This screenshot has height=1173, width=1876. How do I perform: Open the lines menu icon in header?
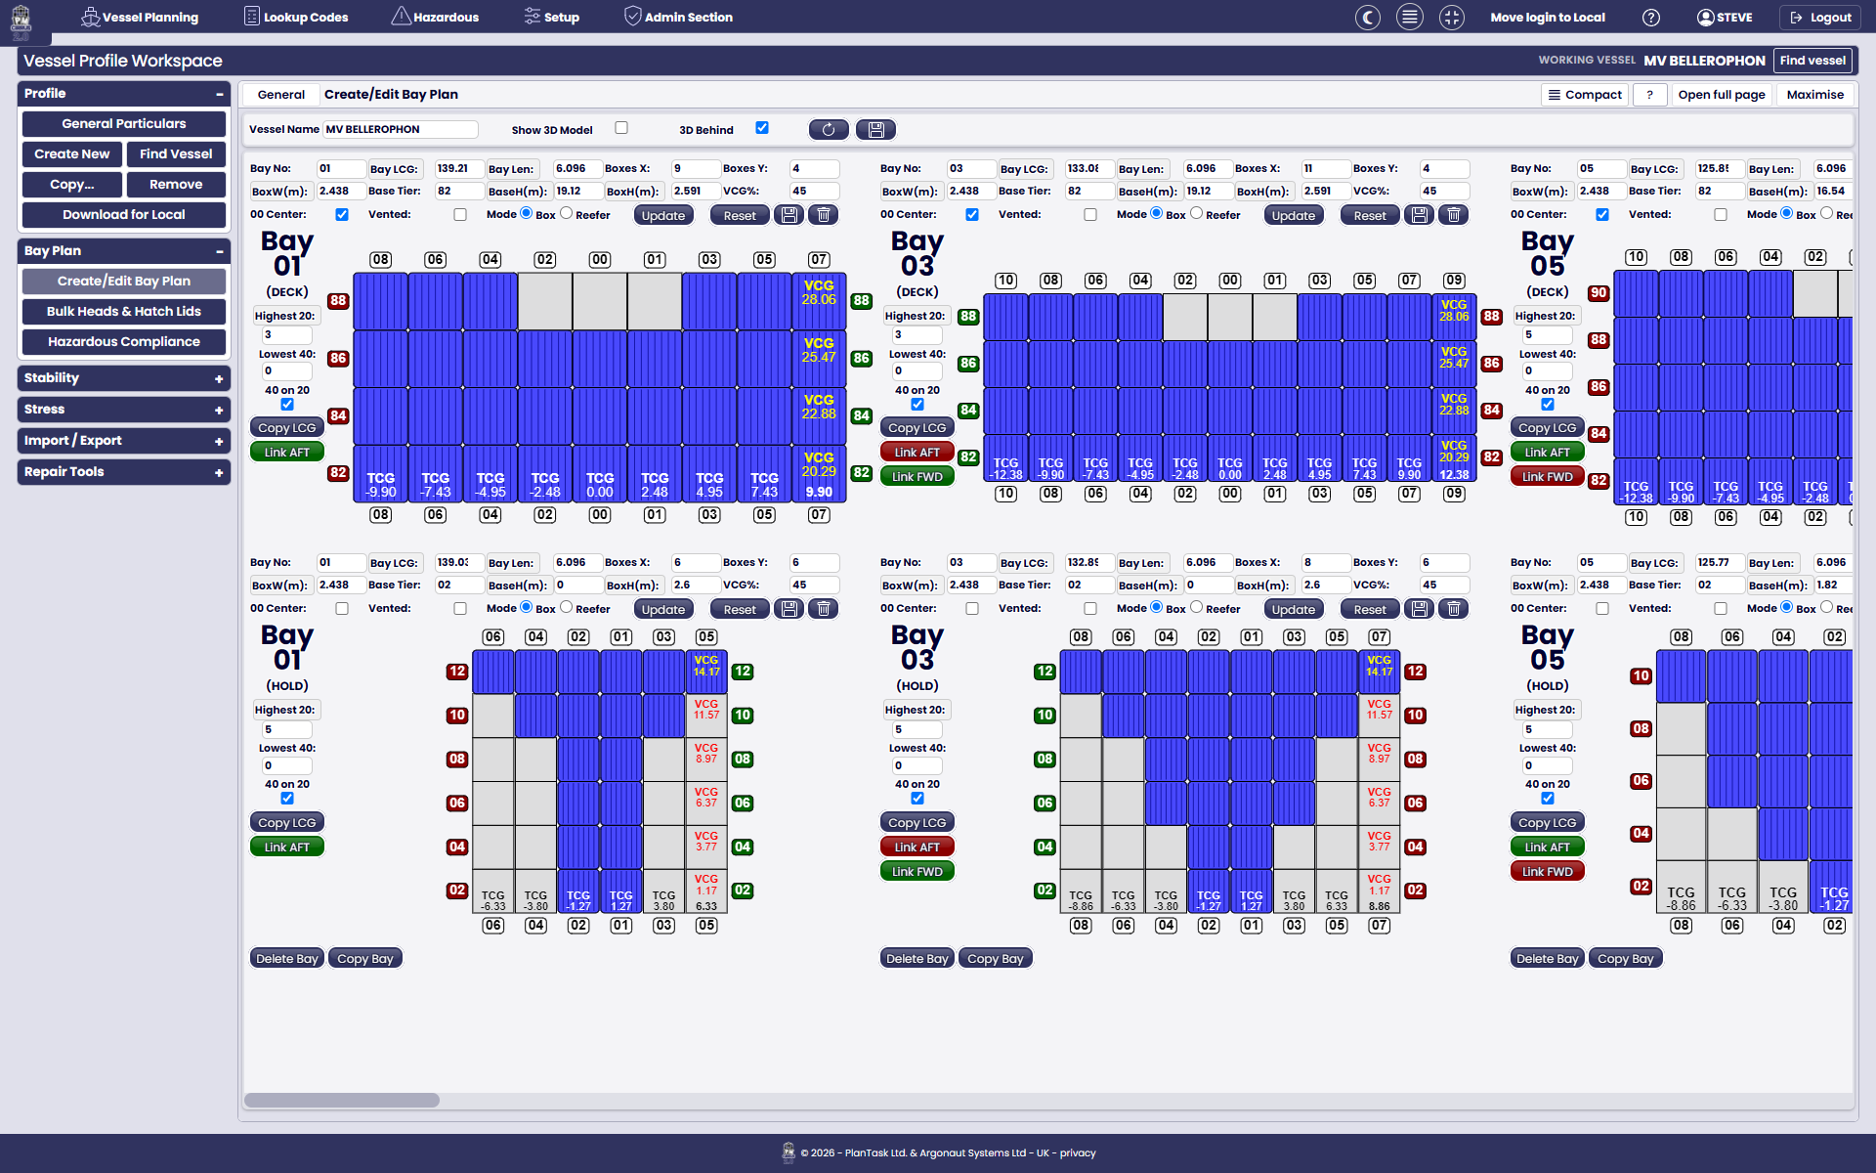[x=1410, y=17]
